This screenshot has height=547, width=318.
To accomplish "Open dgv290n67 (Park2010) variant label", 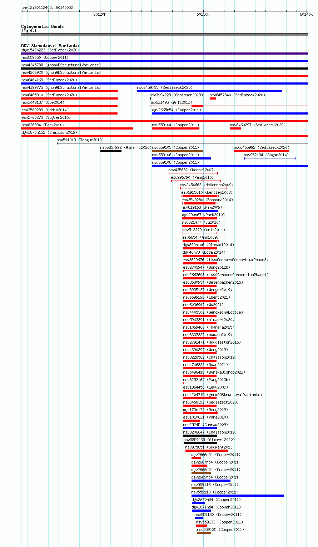I will click(204, 215).
